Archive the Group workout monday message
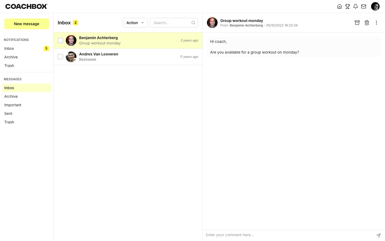Screen dimensions: 385x241 [357, 23]
